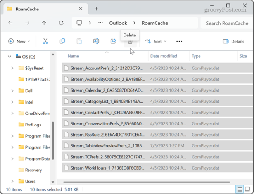
Task: Open the Sort dropdown menu
Action: (156, 42)
